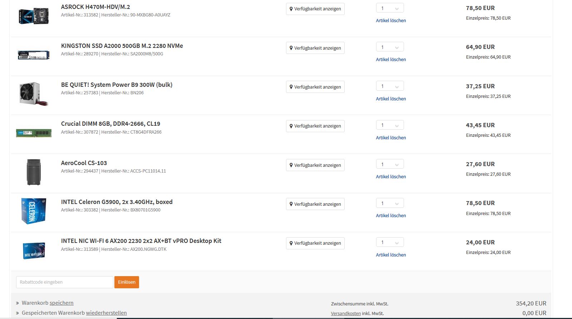Delete Kingston SSD A2000 via Artikel löschen
This screenshot has width=572, height=319.
(x=391, y=60)
